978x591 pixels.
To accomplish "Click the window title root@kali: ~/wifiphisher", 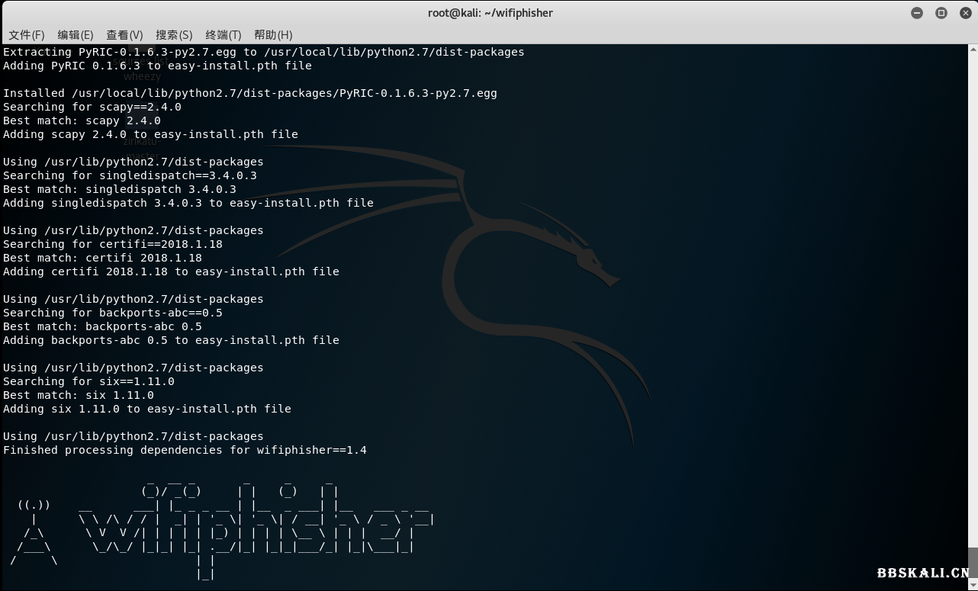I will (x=489, y=13).
